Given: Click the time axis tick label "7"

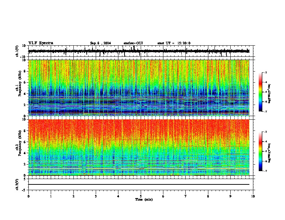Looking at the screenshot, I should pyautogui.click(x=186, y=196).
